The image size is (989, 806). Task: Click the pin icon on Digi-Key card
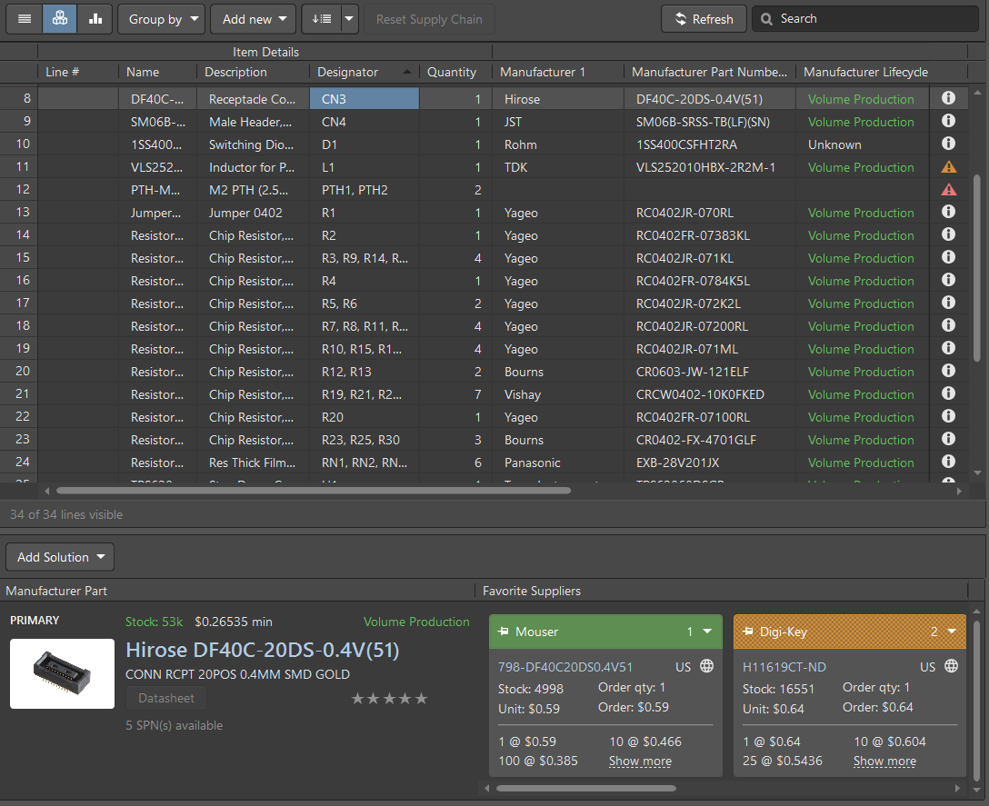click(748, 632)
